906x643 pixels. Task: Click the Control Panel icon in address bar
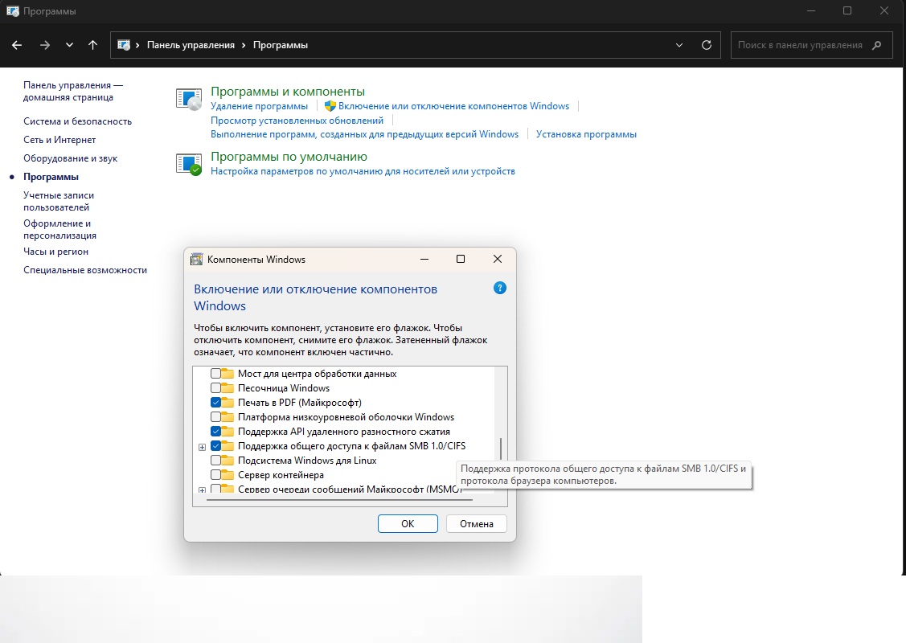(124, 45)
